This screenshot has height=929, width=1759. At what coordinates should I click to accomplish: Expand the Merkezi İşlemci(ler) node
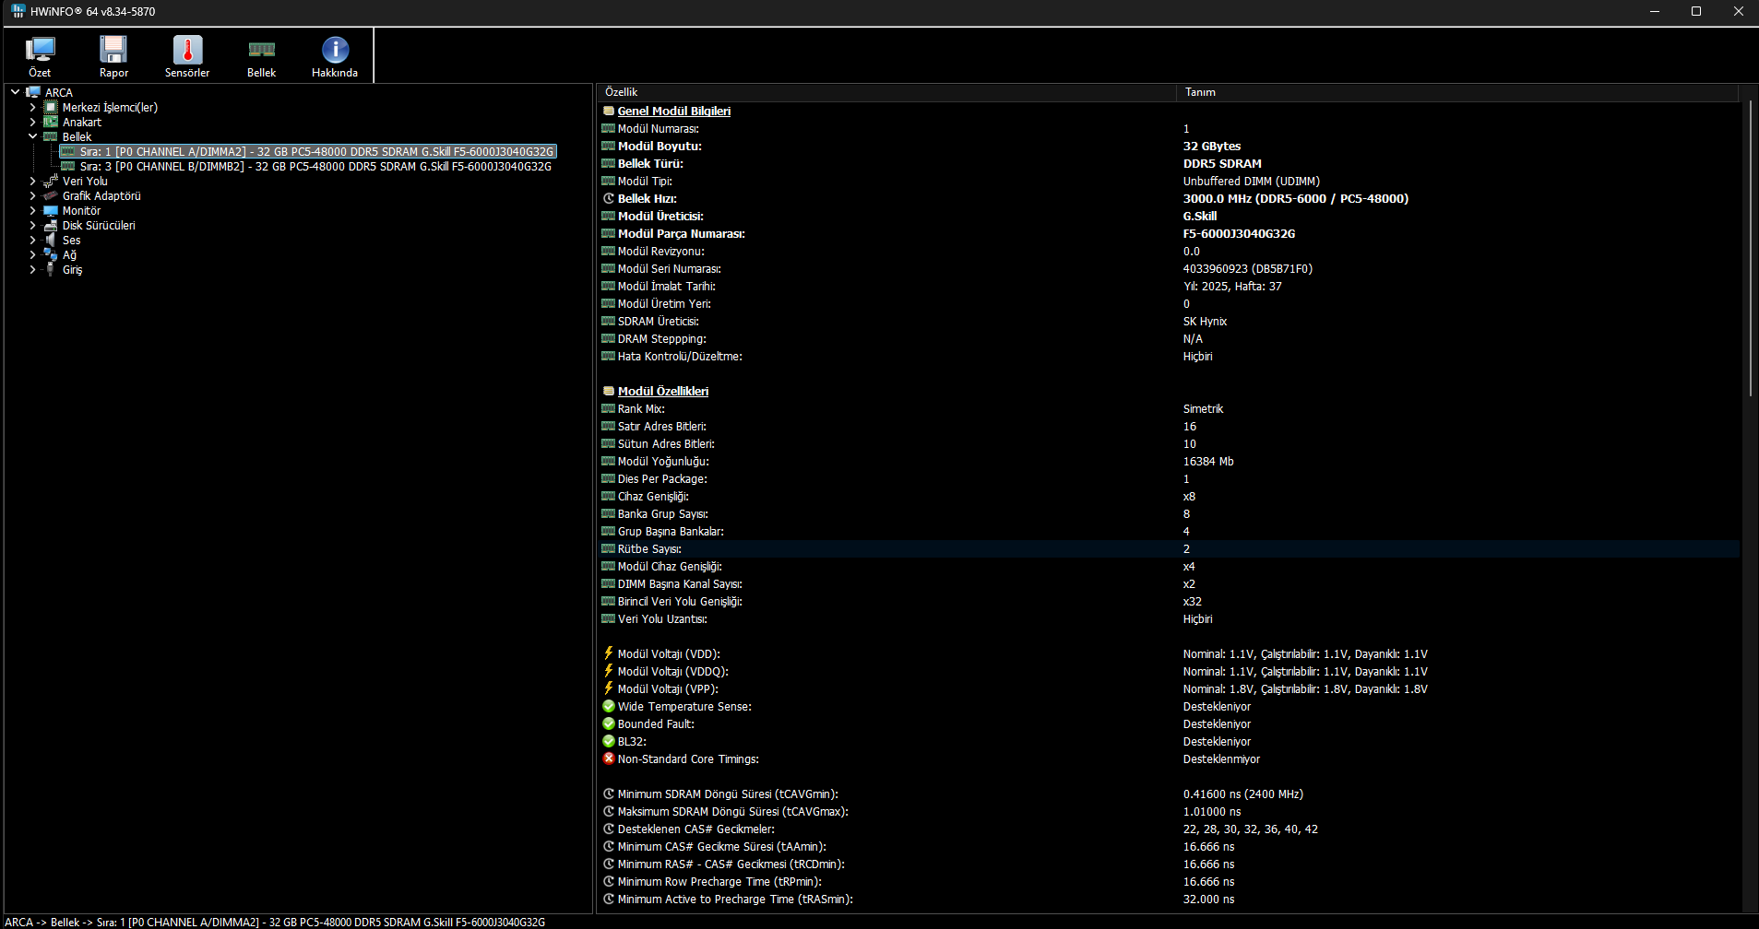[33, 107]
